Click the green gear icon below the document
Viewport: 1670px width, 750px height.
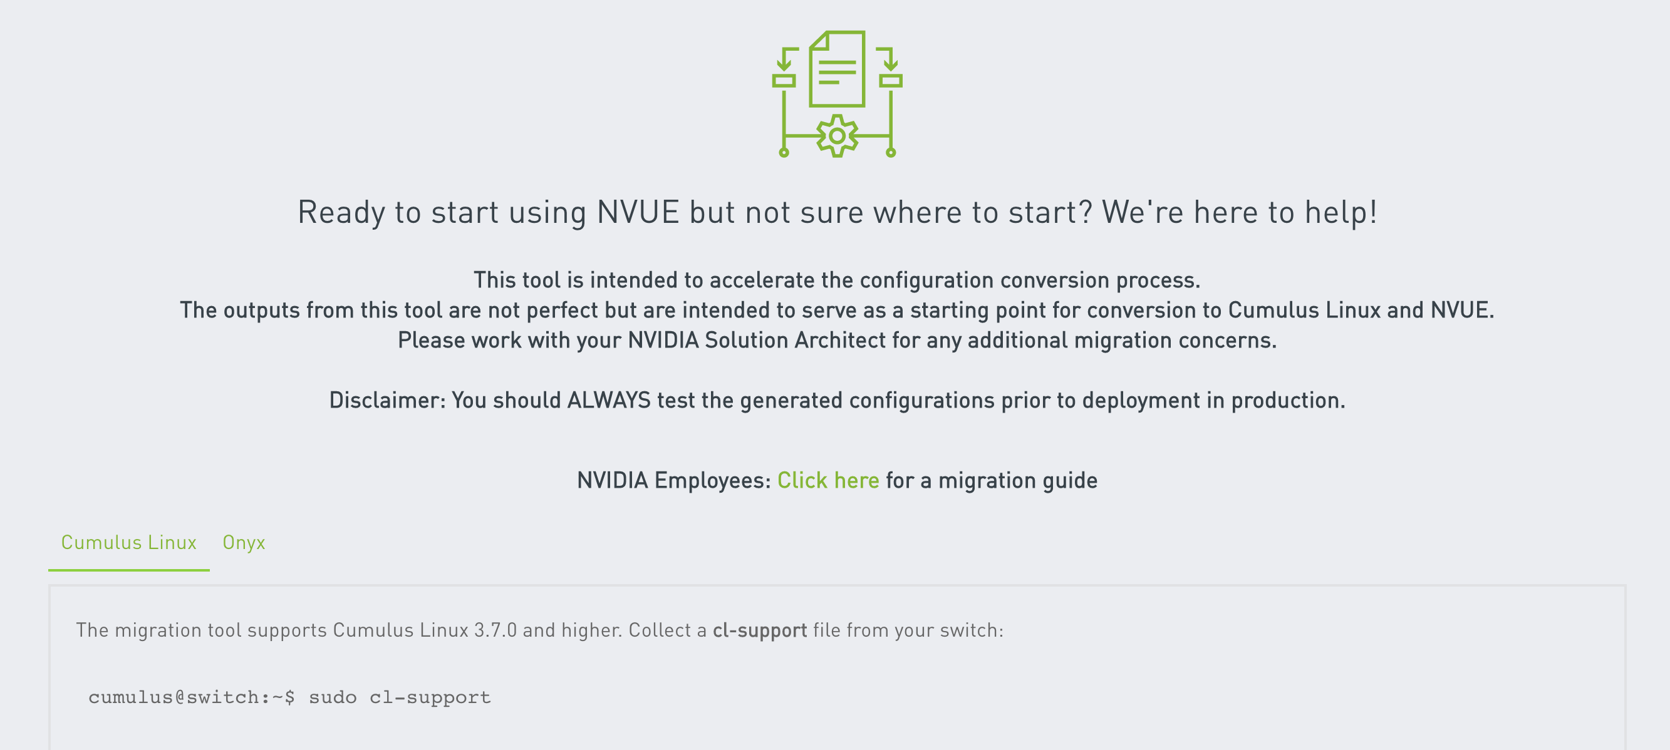[x=837, y=136]
